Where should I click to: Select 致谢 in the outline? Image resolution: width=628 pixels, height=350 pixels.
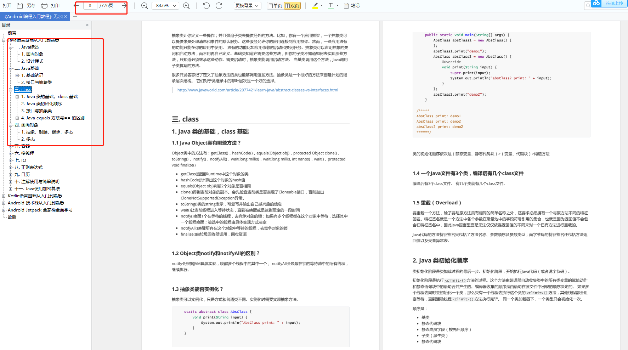click(12, 217)
